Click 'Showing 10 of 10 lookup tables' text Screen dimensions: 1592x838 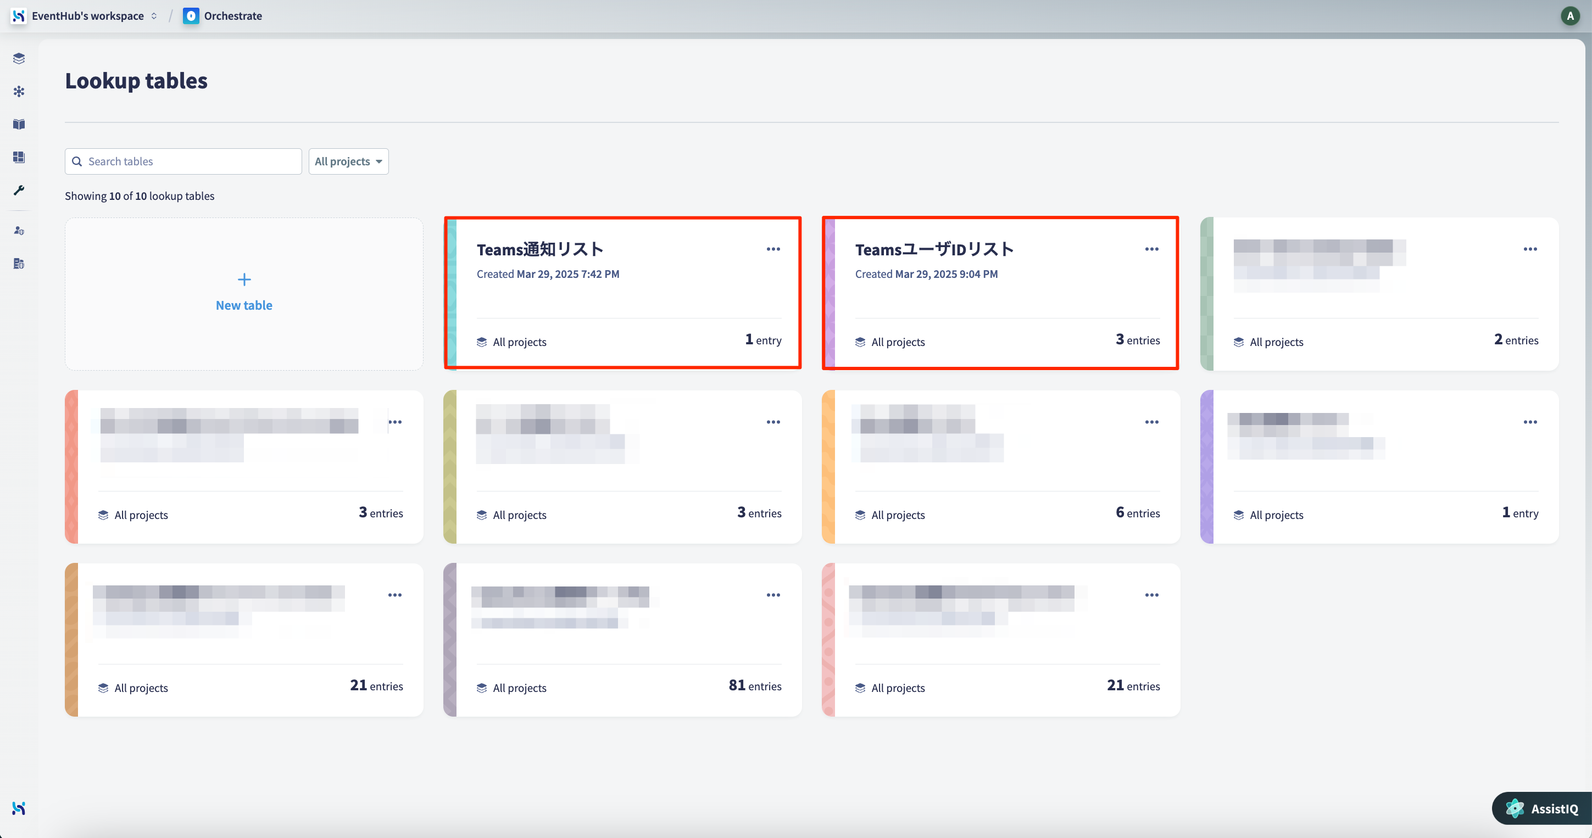[x=140, y=196]
